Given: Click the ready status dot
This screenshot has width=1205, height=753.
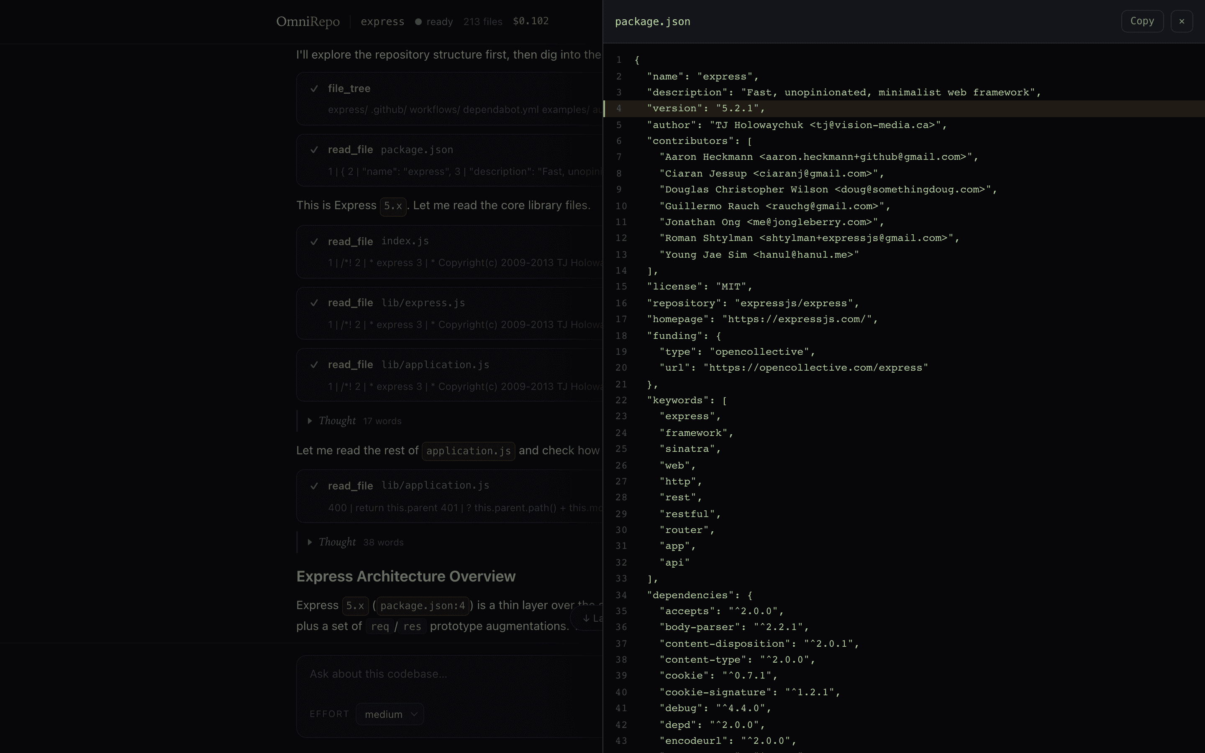Looking at the screenshot, I should coord(418,21).
